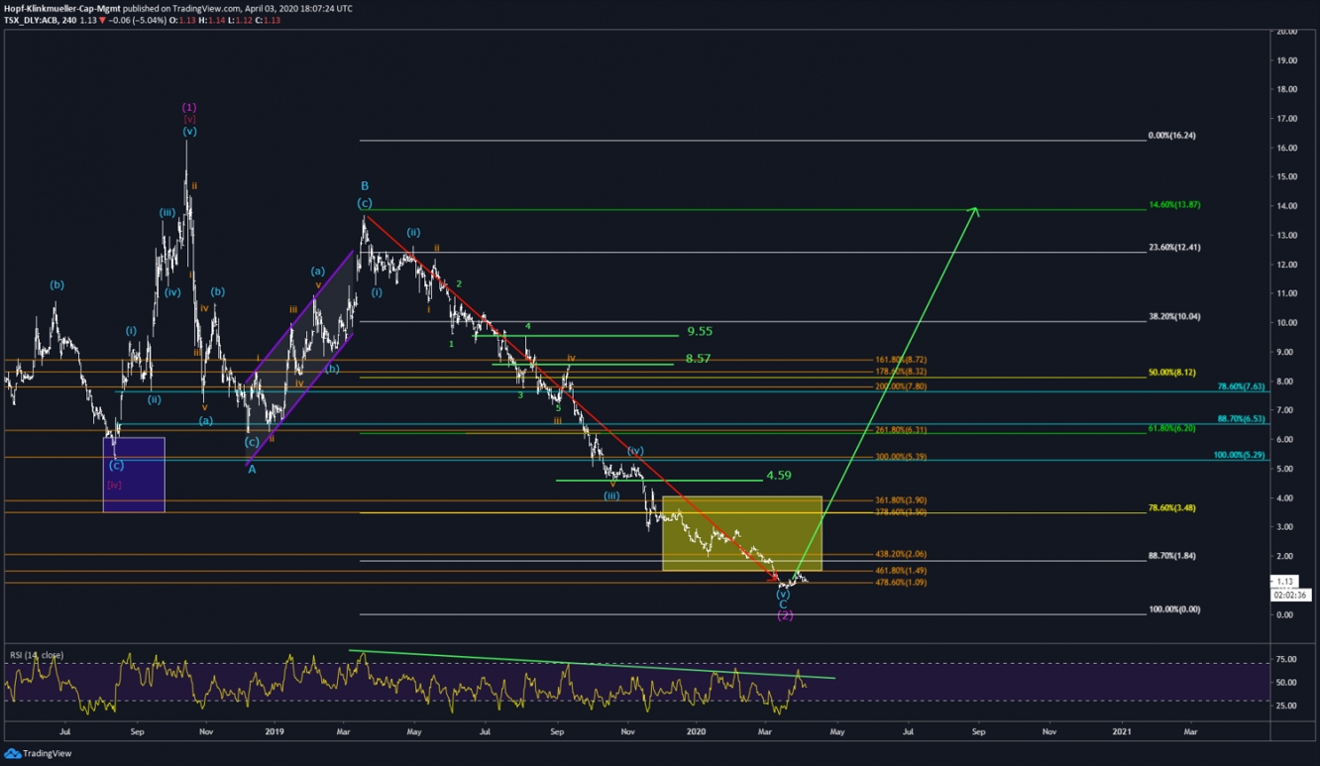
Task: Click the green 4.59 price level label
Action: [778, 476]
